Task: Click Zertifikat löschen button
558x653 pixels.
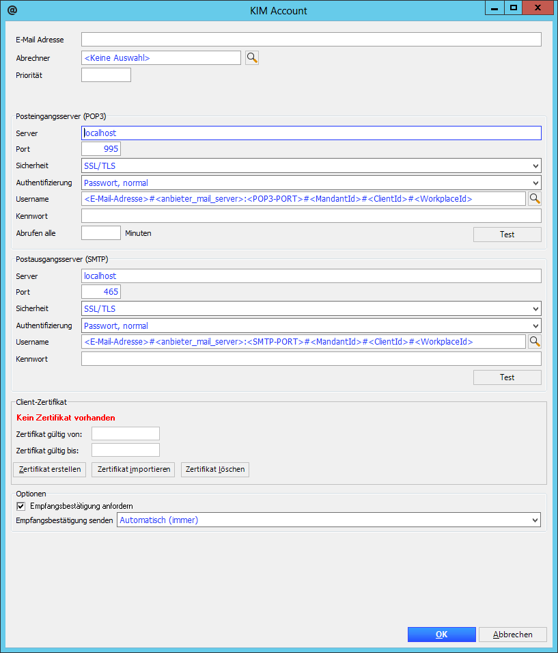Action: click(x=215, y=469)
